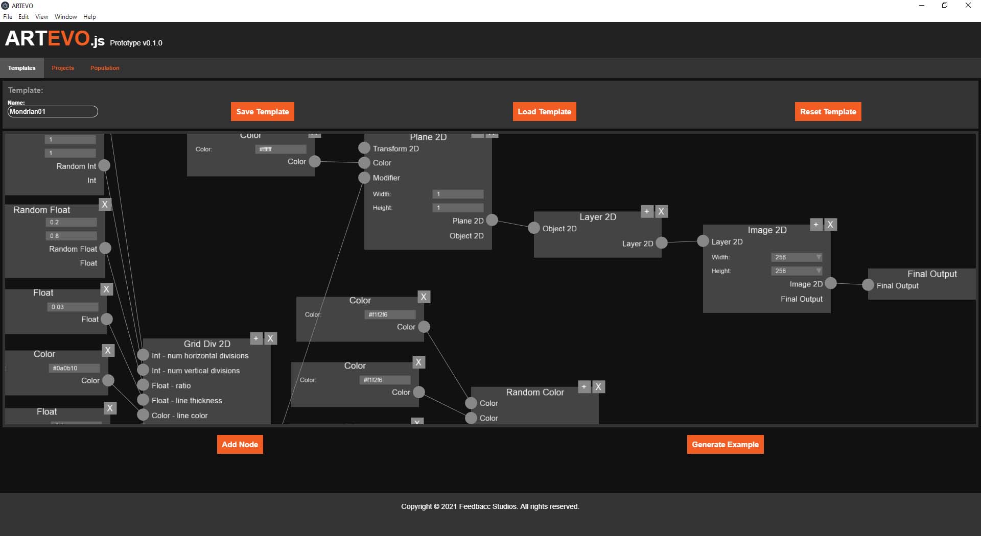The image size is (981, 536).
Task: Click the #0a0b10 color value field
Action: click(x=75, y=368)
